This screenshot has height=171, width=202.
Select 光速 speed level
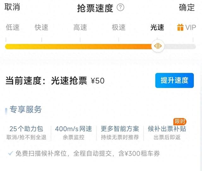157,27
